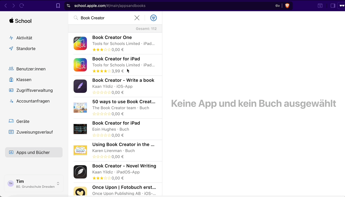Open Brave Shields lion icon
Screen dimensions: 345x197
(287, 6)
